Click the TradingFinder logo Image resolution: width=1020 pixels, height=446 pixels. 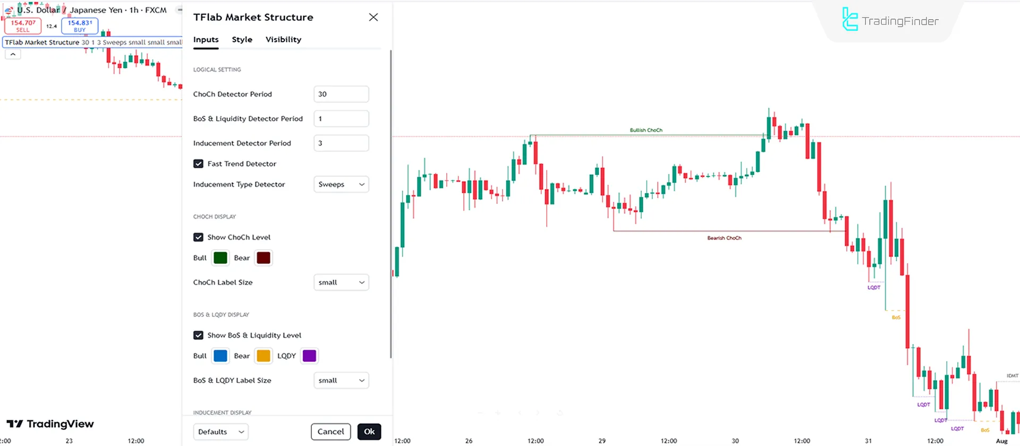(889, 20)
